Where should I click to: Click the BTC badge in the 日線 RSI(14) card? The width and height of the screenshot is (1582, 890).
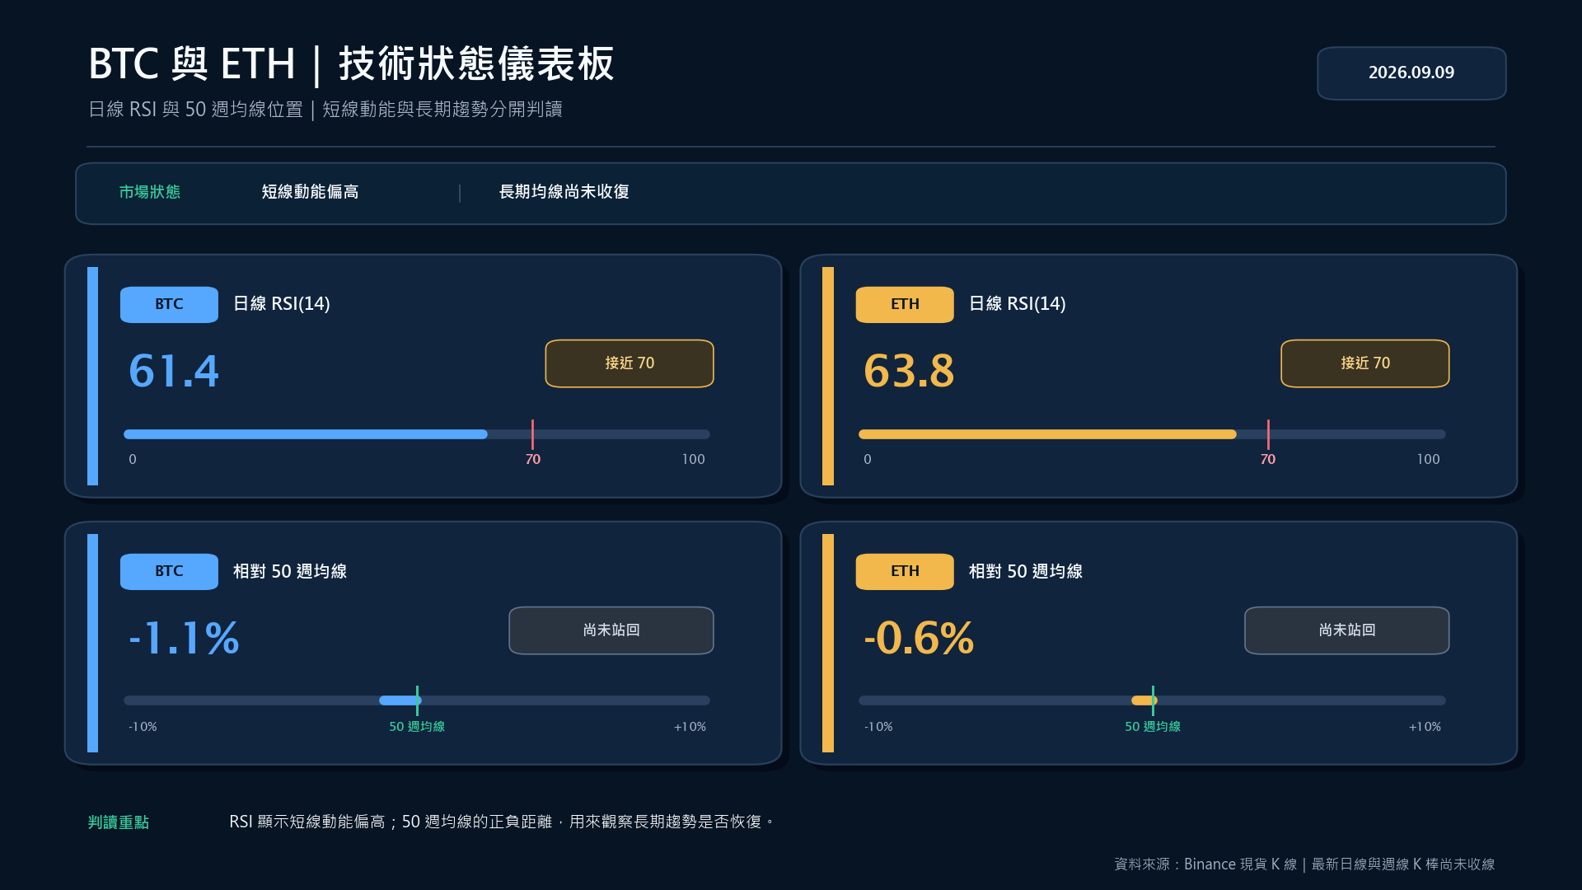pyautogui.click(x=169, y=304)
